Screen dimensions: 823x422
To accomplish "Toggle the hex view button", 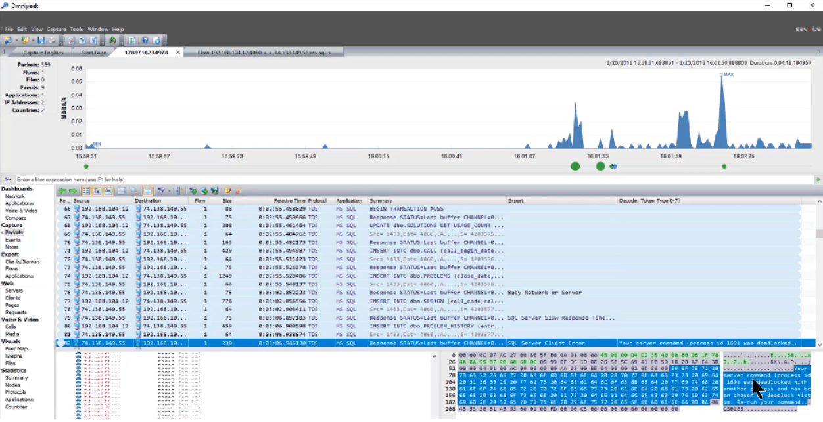I will pyautogui.click(x=106, y=191).
